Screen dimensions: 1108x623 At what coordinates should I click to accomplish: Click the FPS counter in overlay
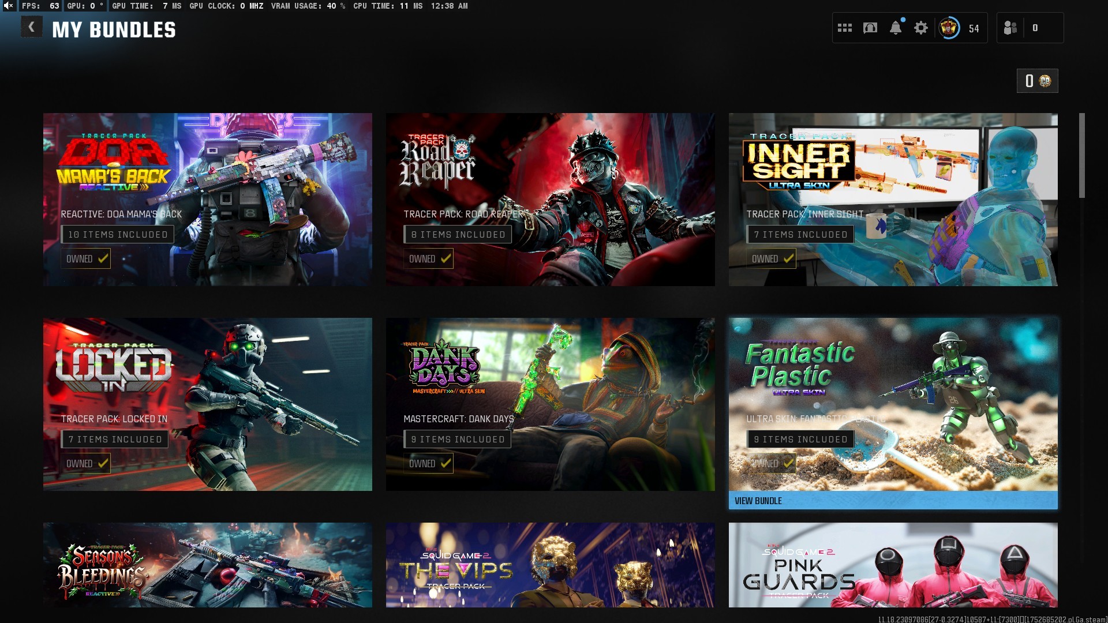[x=40, y=6]
